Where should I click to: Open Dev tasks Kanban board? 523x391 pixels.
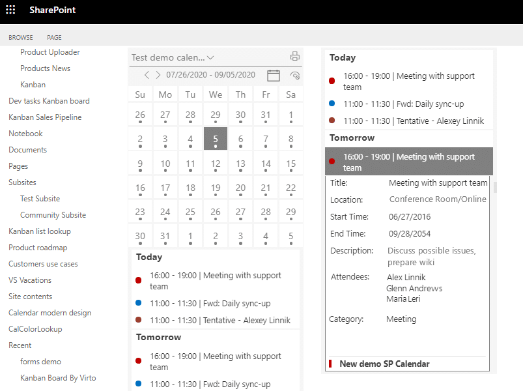[x=49, y=101]
